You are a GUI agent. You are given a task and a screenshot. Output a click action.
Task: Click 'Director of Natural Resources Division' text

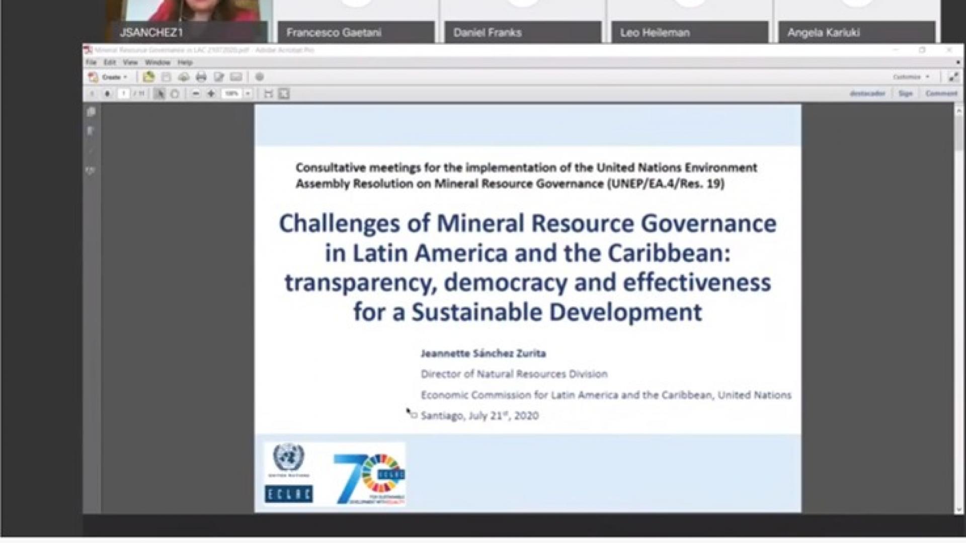point(514,374)
